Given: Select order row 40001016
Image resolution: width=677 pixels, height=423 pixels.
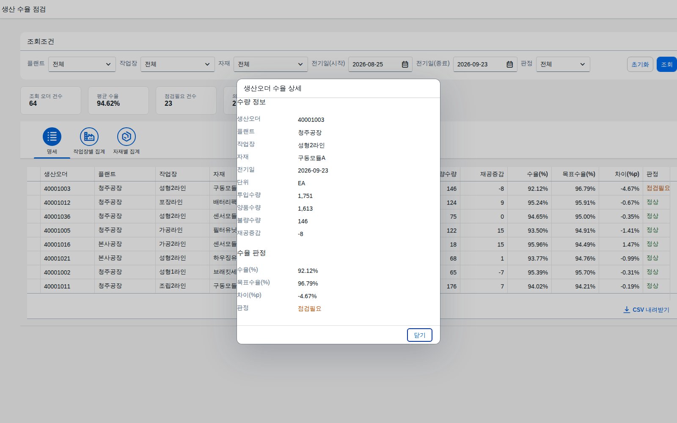Looking at the screenshot, I should tap(348, 244).
